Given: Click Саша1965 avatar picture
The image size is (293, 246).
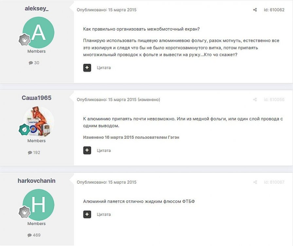Looking at the screenshot, I should [39, 122].
